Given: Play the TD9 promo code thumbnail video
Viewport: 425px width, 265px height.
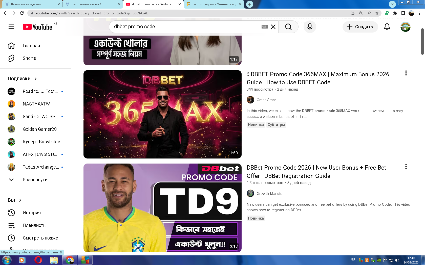Looking at the screenshot, I should [x=162, y=208].
